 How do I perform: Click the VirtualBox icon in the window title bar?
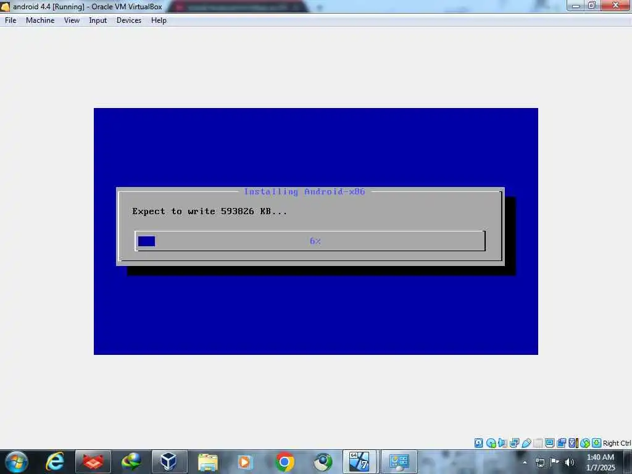[x=5, y=6]
